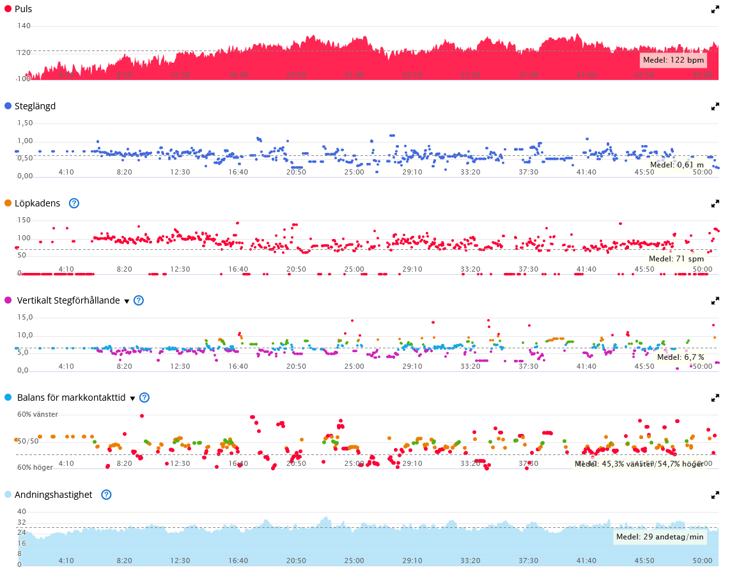The image size is (732, 572).
Task: Click the '50/50' balance axis label
Action: [x=28, y=441]
